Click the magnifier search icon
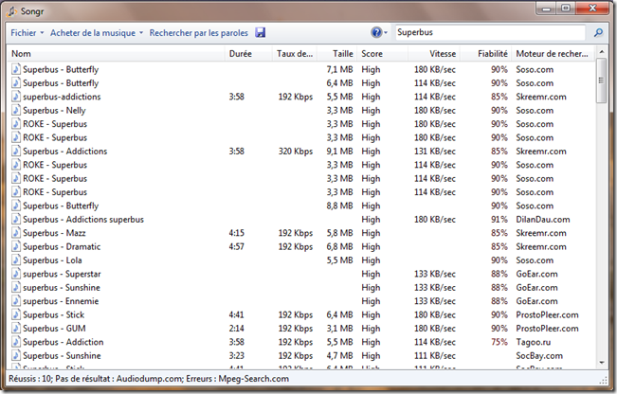Viewport: 617px width, 394px height. coord(598,32)
